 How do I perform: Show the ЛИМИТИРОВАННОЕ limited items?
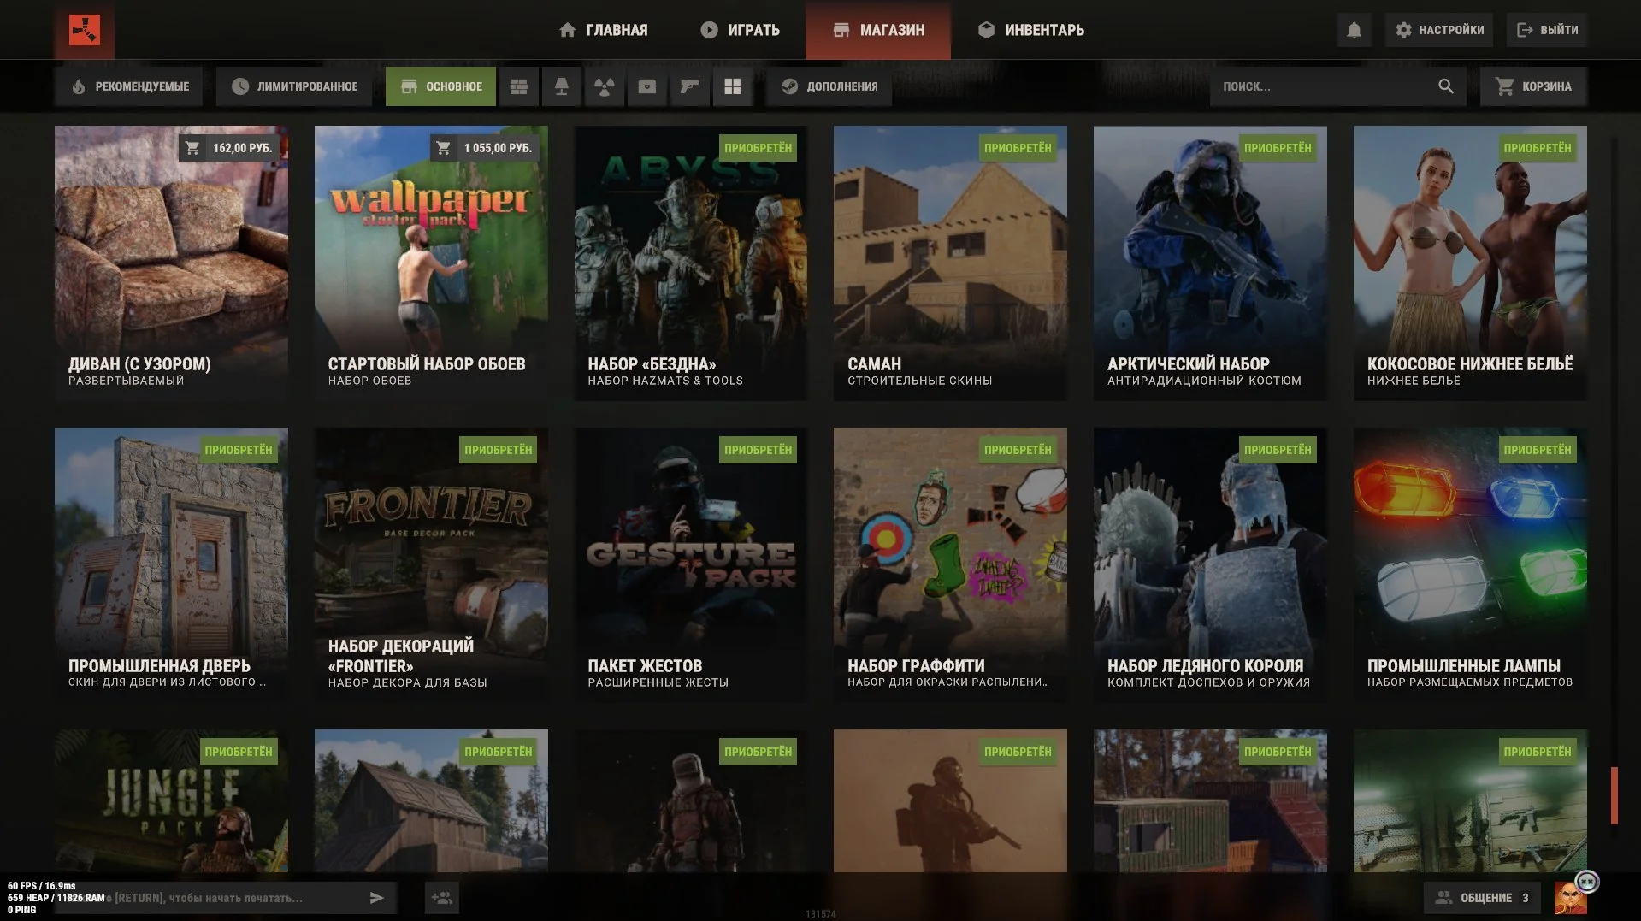pyautogui.click(x=294, y=86)
